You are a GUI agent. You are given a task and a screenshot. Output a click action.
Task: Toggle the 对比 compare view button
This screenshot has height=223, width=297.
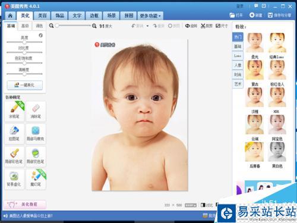click(x=207, y=205)
